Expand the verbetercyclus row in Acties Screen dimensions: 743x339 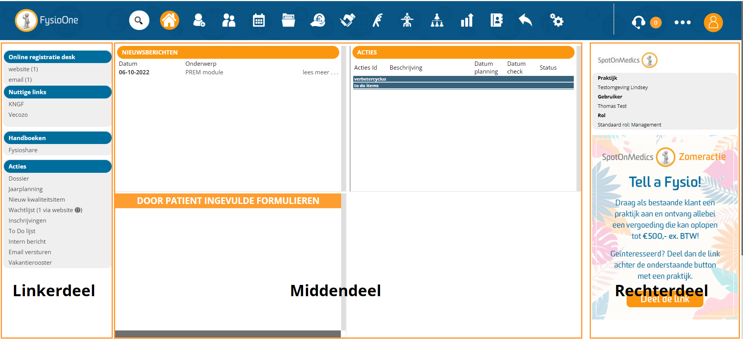463,79
